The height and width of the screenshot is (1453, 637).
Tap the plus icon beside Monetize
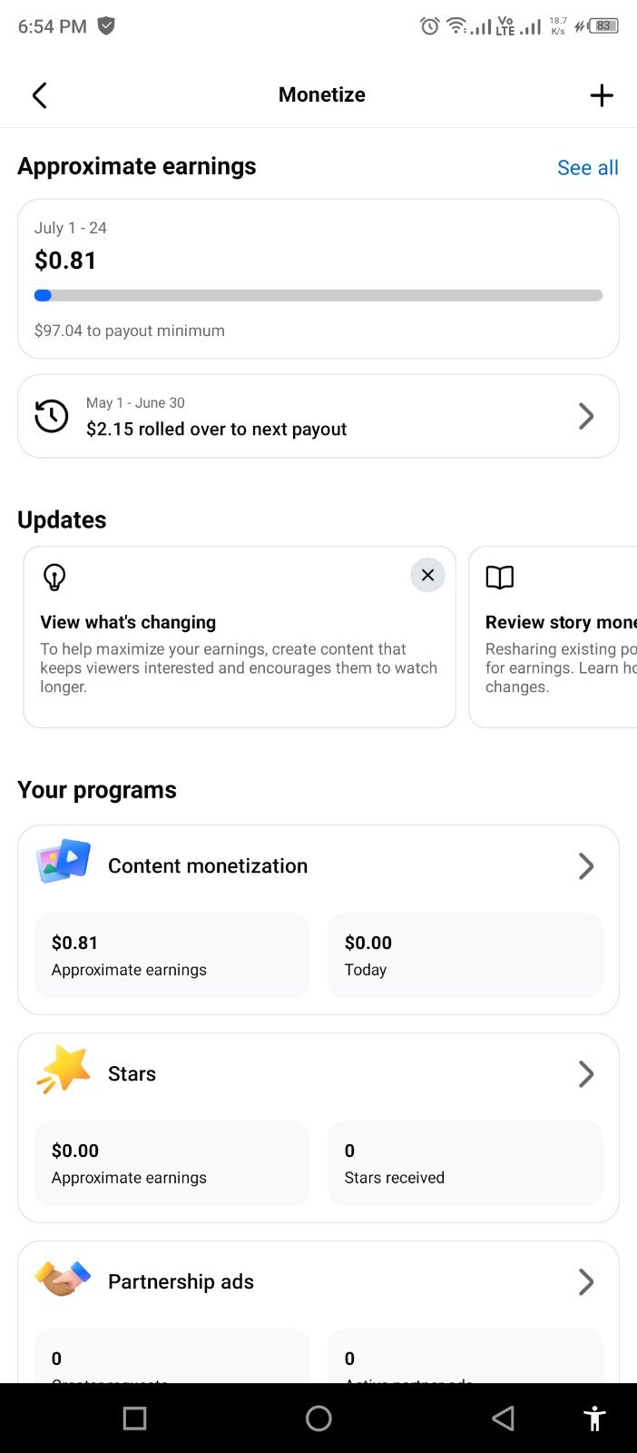pyautogui.click(x=602, y=95)
